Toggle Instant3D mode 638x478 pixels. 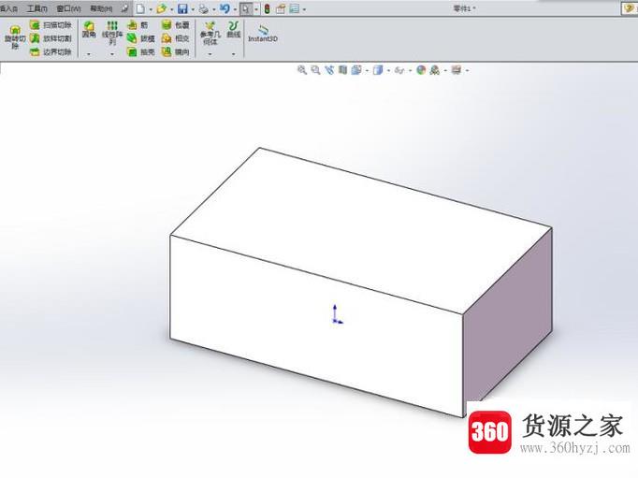[263, 33]
